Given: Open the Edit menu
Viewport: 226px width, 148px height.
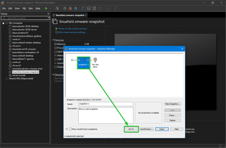Looking at the screenshot, I should (x=10, y=8).
